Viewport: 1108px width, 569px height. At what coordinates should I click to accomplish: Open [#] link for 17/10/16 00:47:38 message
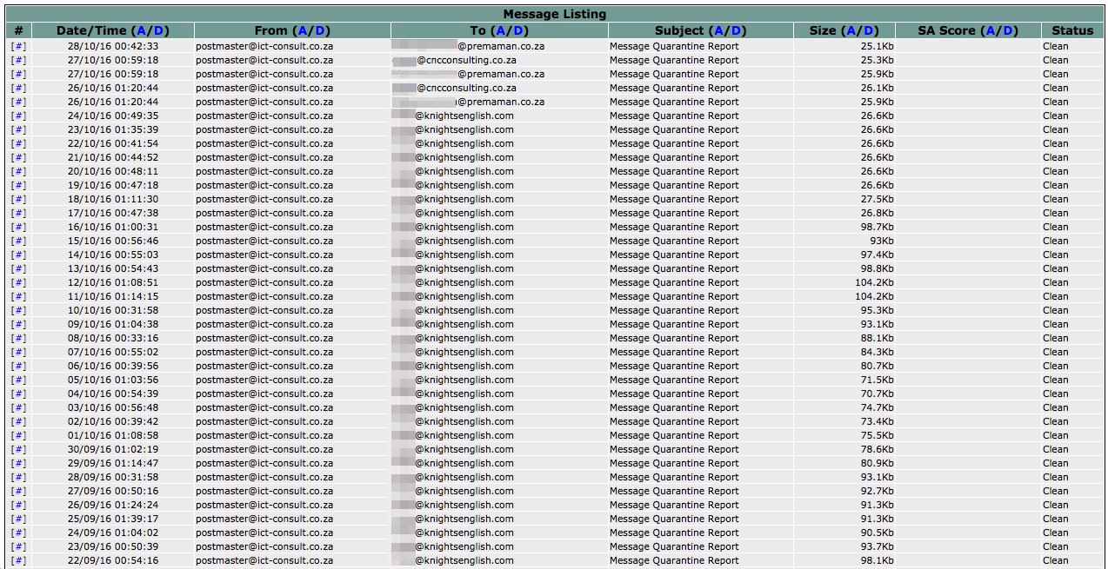tap(18, 213)
